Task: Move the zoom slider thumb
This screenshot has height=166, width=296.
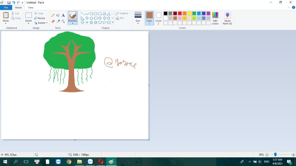Action: [275, 154]
